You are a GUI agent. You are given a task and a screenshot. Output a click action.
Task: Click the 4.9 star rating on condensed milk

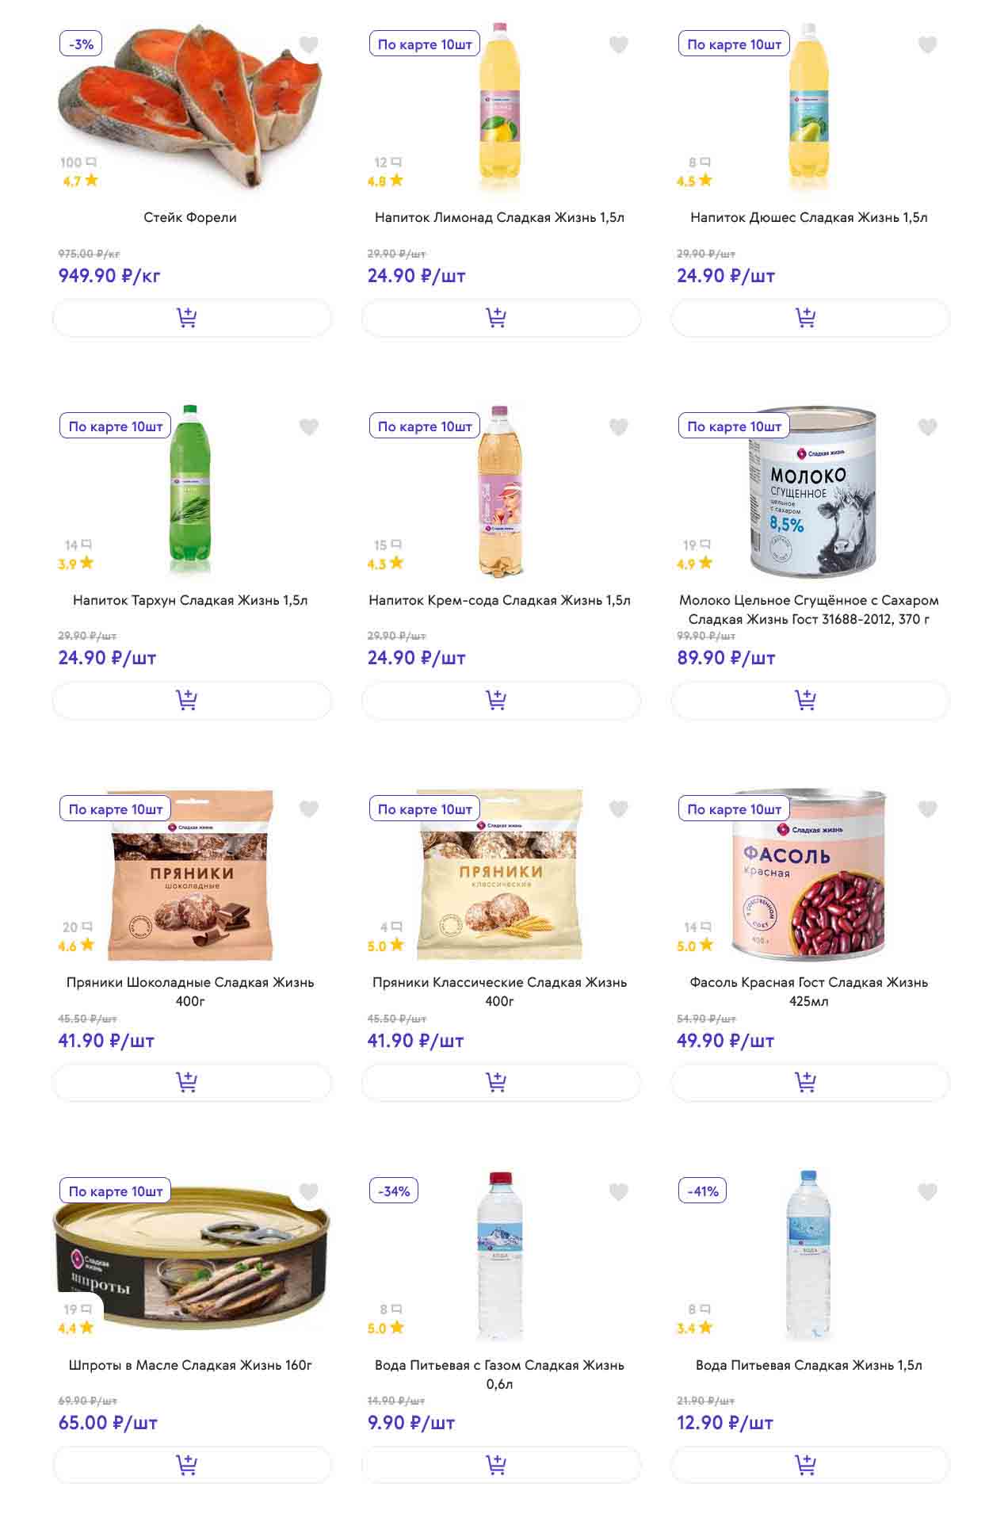[694, 564]
